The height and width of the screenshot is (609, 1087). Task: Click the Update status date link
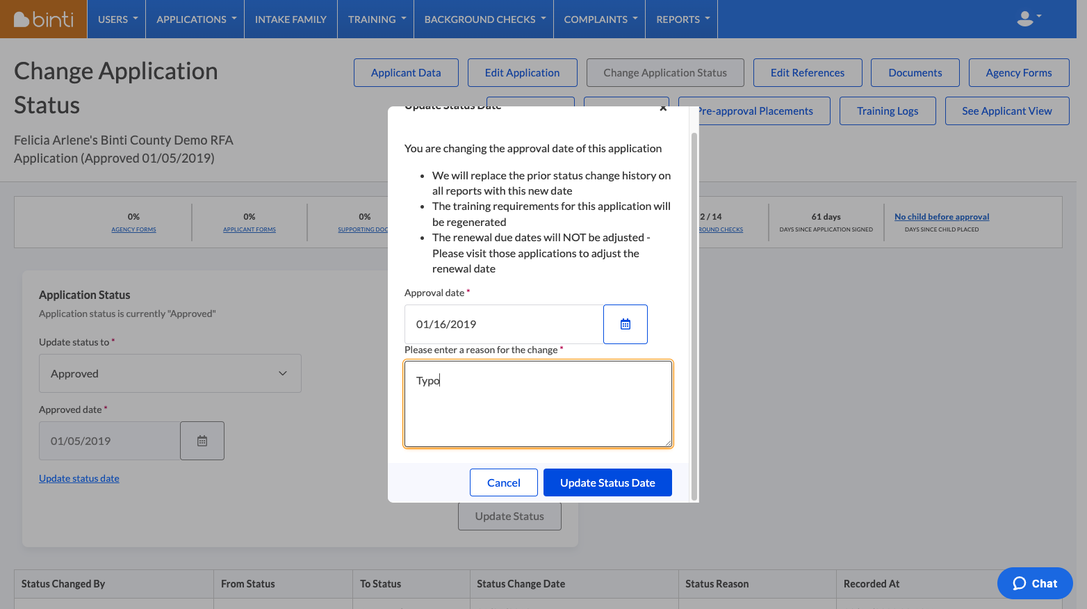coord(79,478)
